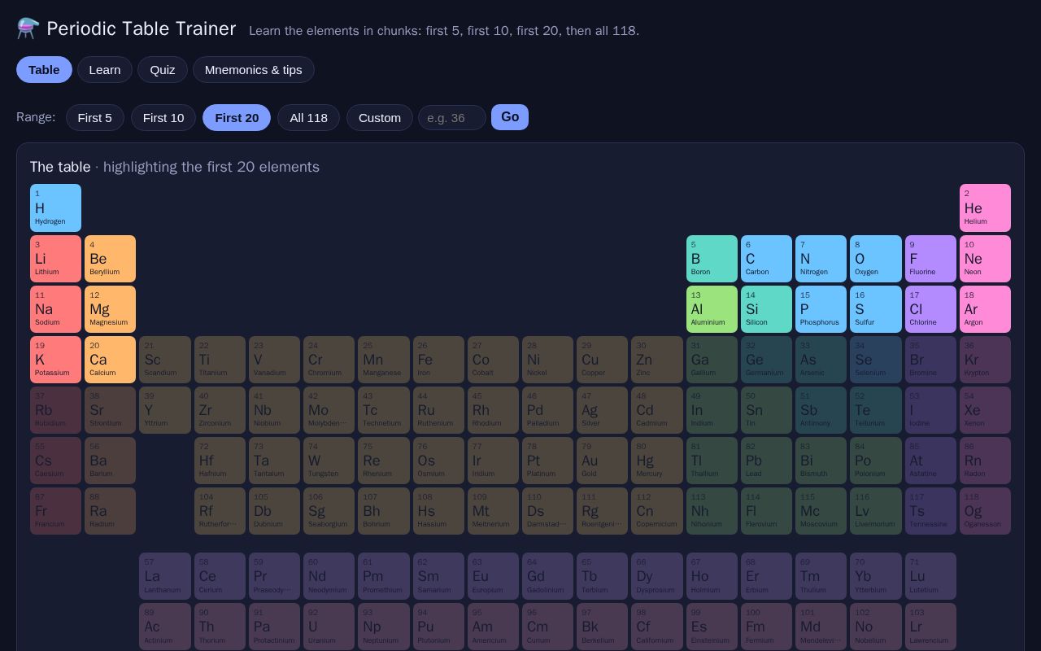This screenshot has width=1041, height=651.
Task: Open the Beryllium element tile
Action: (110, 259)
